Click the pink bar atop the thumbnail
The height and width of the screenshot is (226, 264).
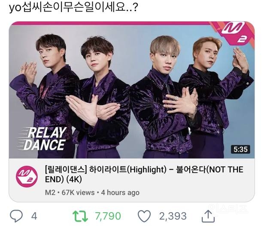click(109, 23)
